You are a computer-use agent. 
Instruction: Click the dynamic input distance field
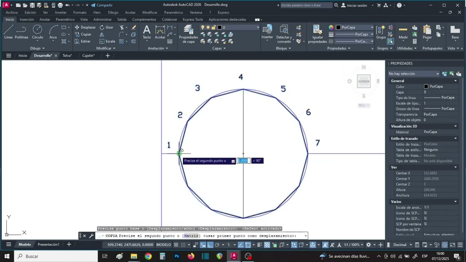243,161
